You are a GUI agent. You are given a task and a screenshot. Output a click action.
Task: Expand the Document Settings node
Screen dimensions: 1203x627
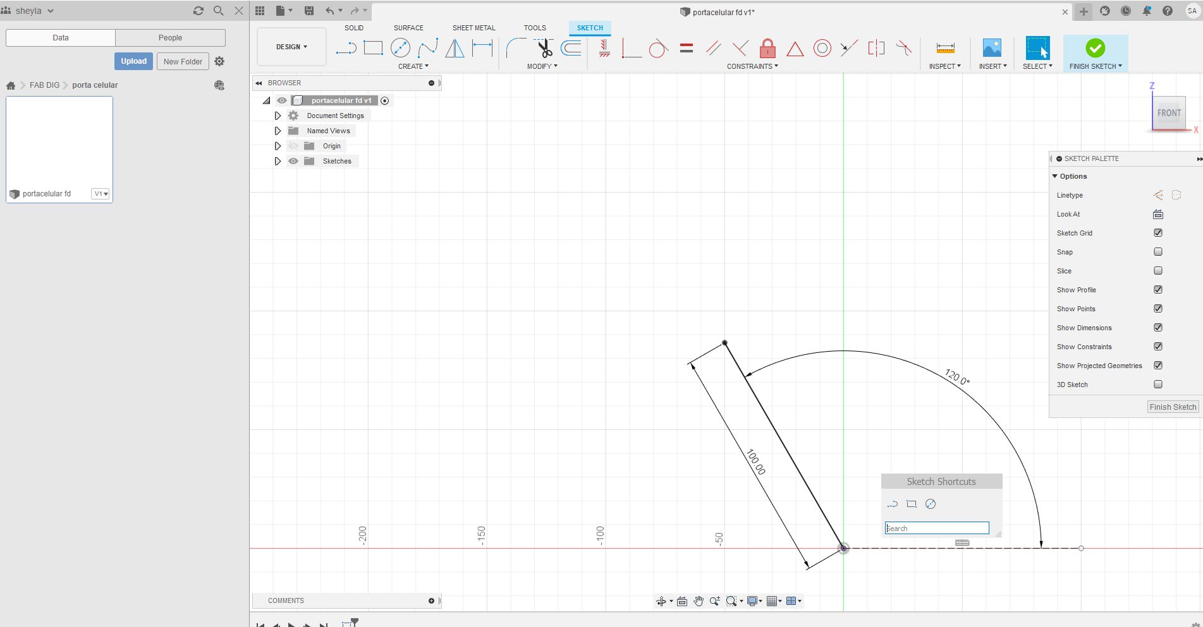tap(278, 116)
